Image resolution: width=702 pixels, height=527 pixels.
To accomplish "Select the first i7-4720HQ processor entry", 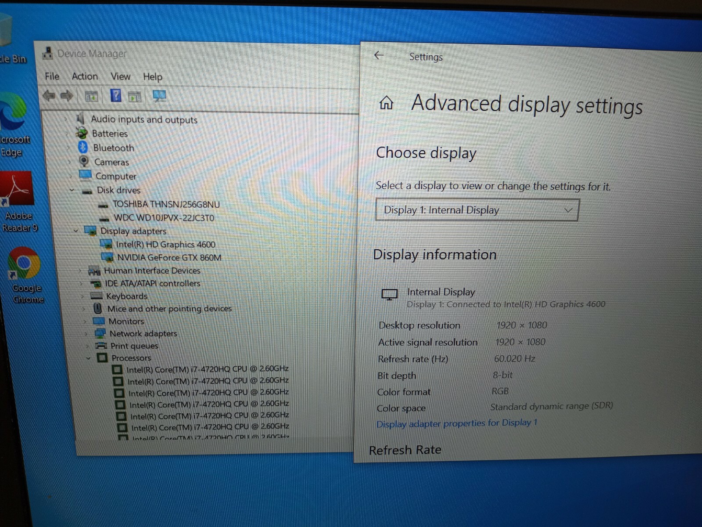I will 207,369.
